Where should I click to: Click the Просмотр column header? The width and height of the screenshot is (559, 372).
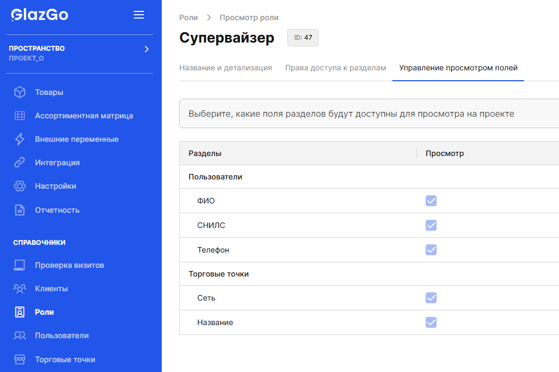tap(445, 153)
